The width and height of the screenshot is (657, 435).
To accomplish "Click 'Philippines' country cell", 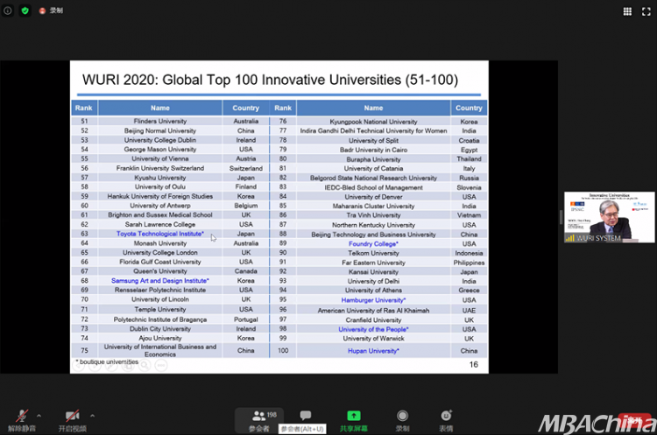I will coord(469,263).
